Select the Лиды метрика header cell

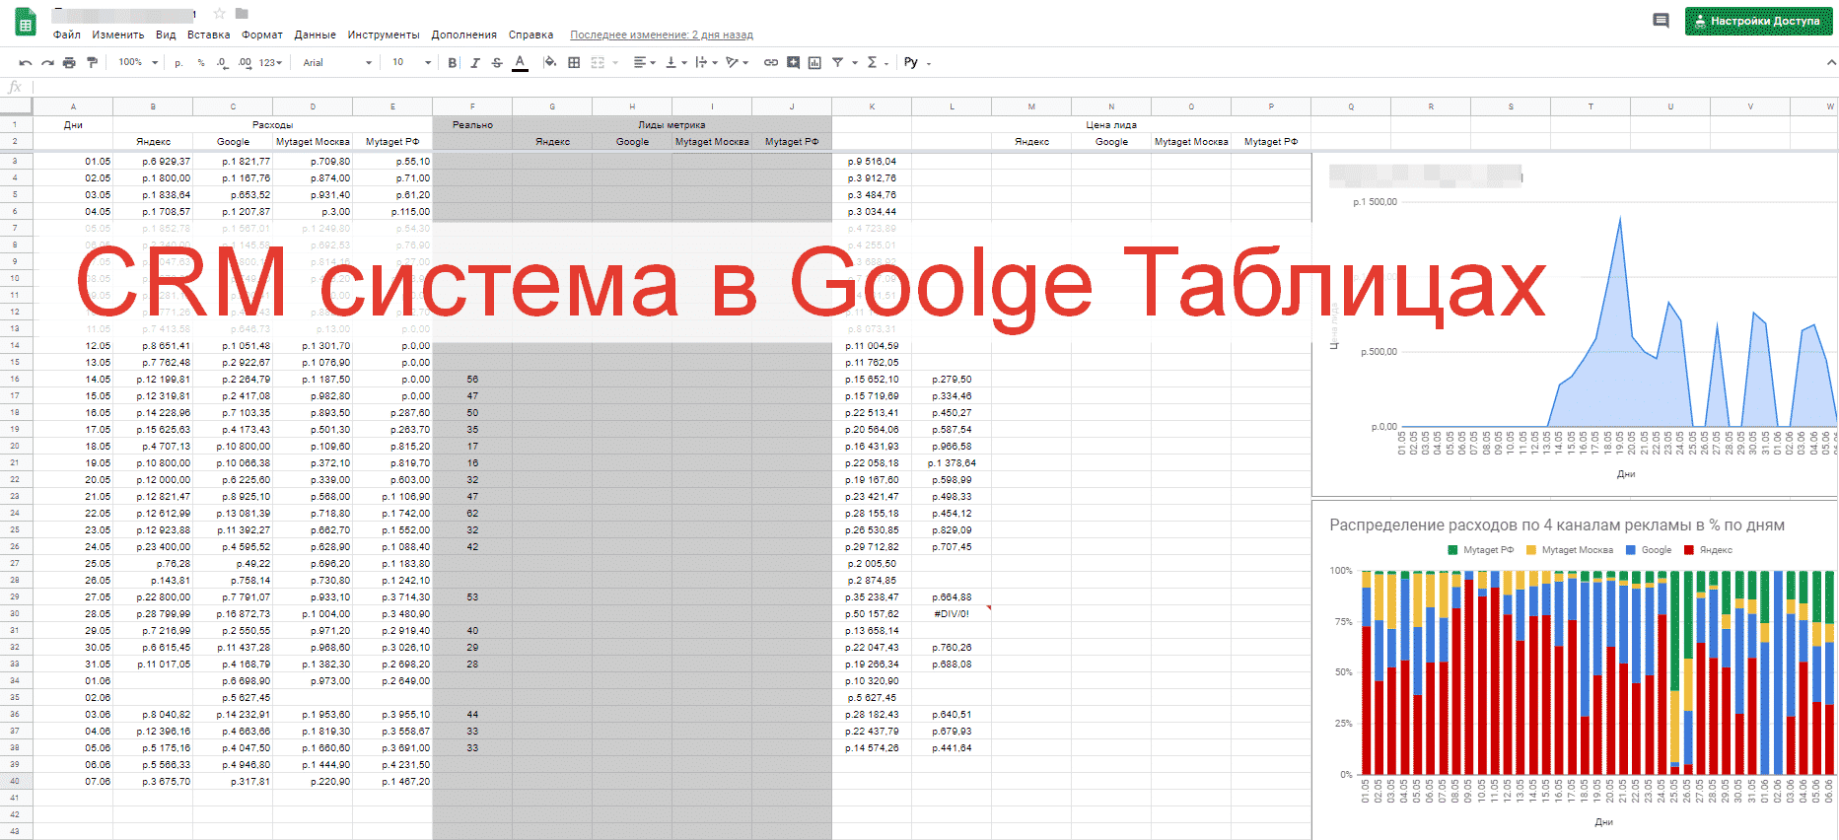tap(672, 125)
